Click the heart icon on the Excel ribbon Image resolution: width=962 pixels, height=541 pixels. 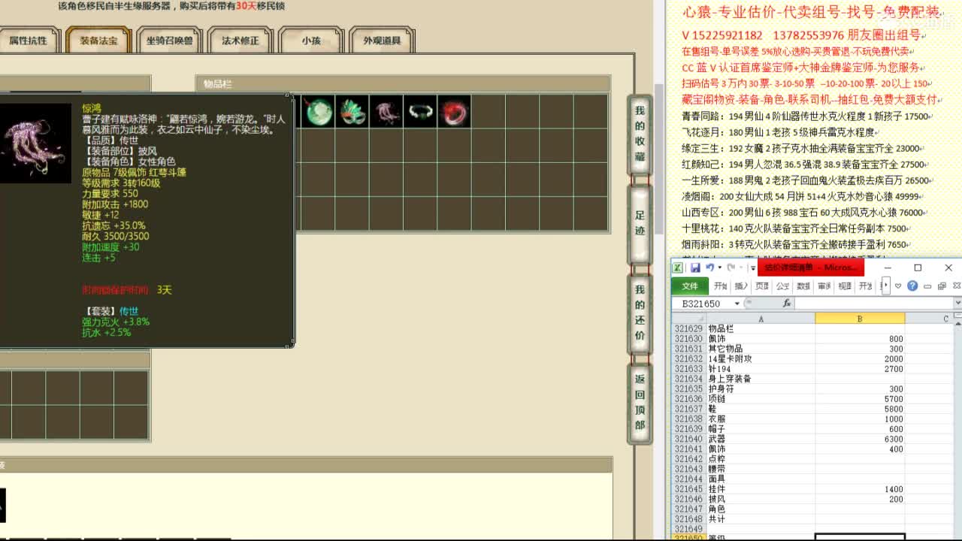point(897,286)
